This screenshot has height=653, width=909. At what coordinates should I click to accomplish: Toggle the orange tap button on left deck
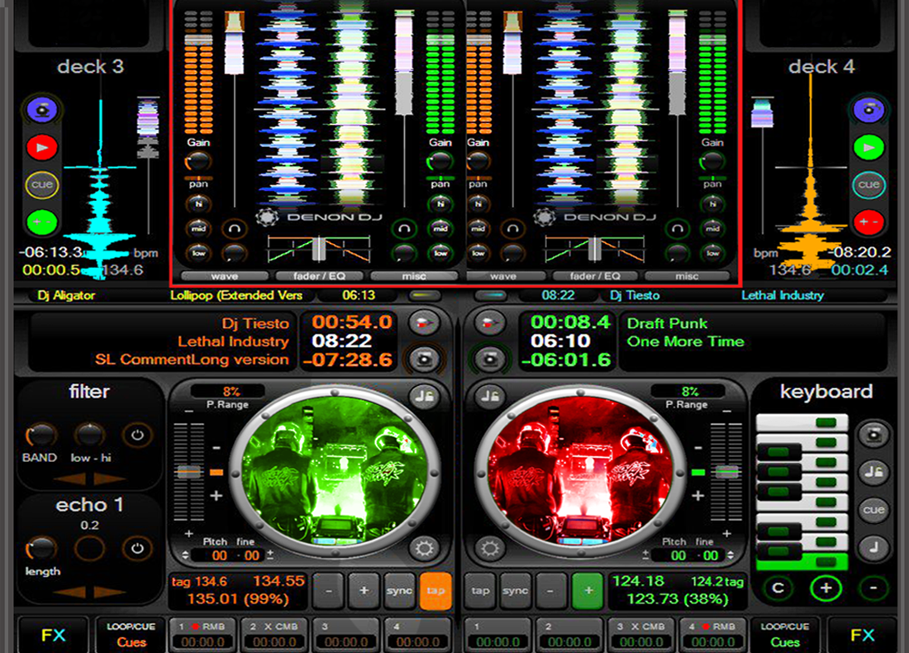coord(435,591)
